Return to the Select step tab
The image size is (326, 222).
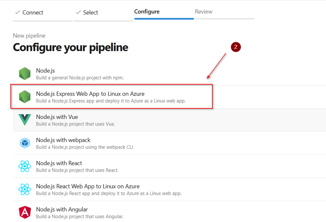click(x=103, y=13)
